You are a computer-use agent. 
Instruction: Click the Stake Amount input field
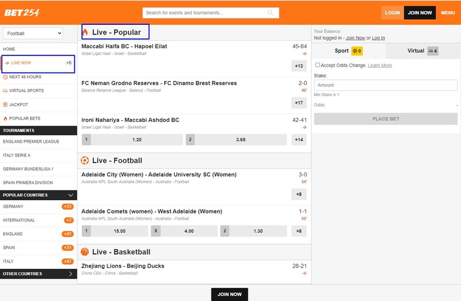[386, 85]
